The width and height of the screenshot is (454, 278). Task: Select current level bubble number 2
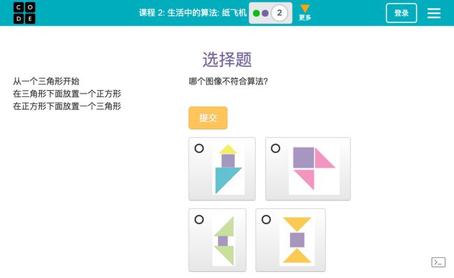point(279,13)
